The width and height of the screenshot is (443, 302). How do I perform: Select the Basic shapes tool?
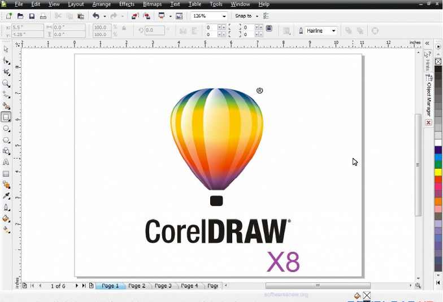pos(6,151)
